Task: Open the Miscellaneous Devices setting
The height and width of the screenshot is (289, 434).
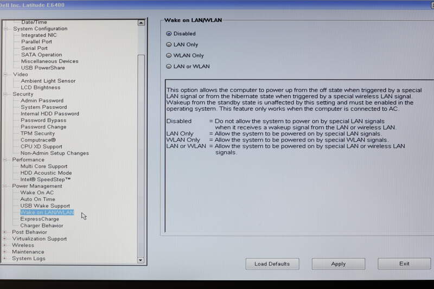Action: tap(49, 61)
